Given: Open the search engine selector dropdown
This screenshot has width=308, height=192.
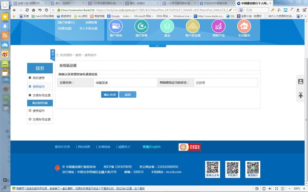Looking at the screenshot, I should coord(242,10).
